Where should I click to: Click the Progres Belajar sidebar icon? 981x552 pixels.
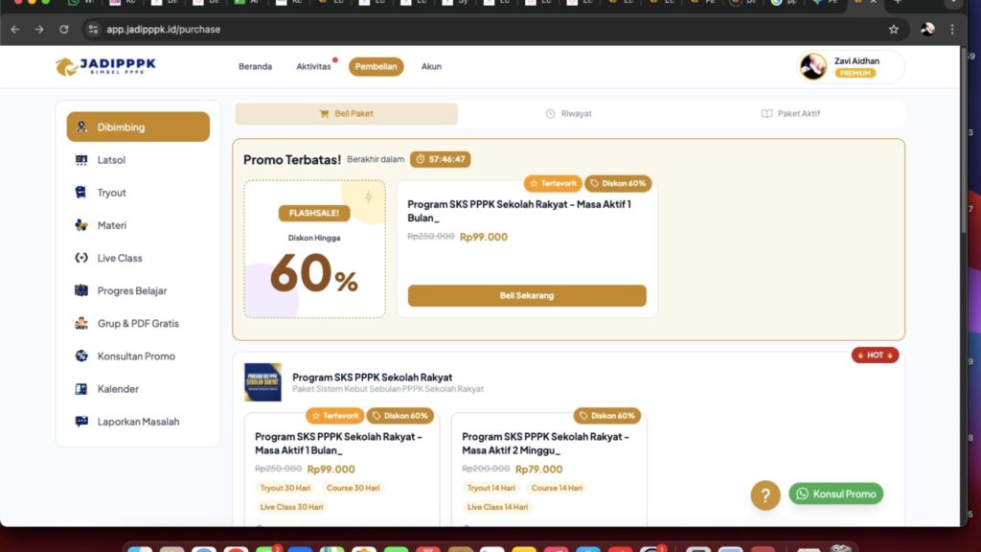click(x=81, y=290)
